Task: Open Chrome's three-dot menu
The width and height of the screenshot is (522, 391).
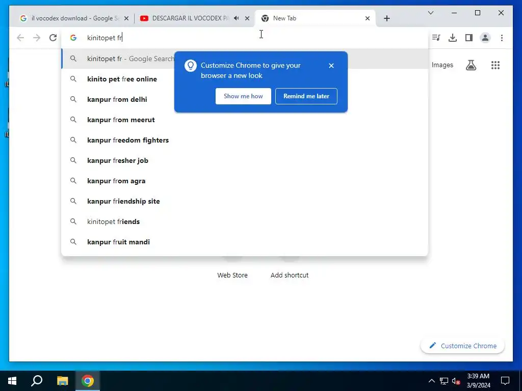Action: (x=502, y=38)
